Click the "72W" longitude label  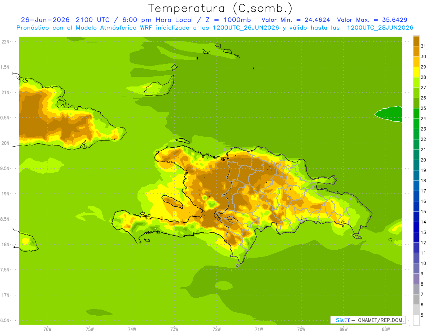pyautogui.click(x=216, y=329)
